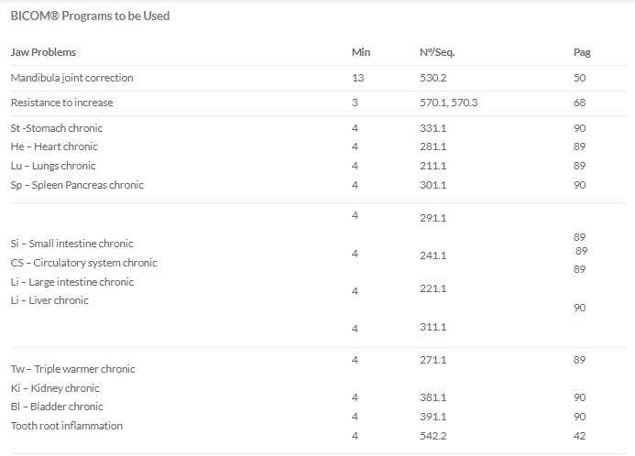Click the 'Nº/Seq.' column header
635x456 pixels.
click(437, 52)
